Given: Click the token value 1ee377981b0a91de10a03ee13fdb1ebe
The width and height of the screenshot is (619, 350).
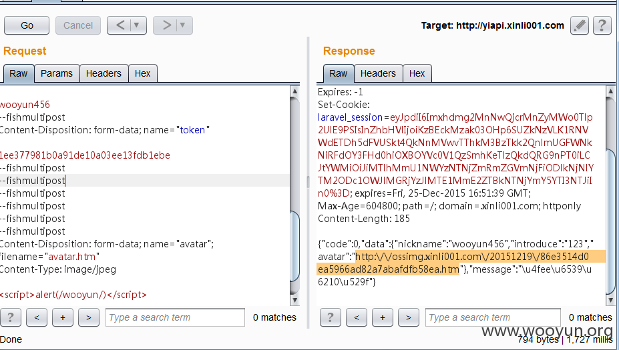Looking at the screenshot, I should pos(85,155).
